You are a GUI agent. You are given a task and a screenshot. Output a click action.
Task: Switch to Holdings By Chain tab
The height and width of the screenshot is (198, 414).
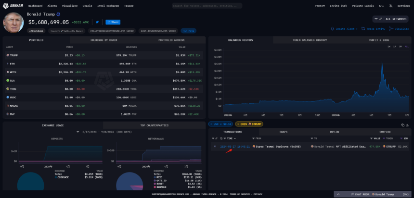point(104,40)
